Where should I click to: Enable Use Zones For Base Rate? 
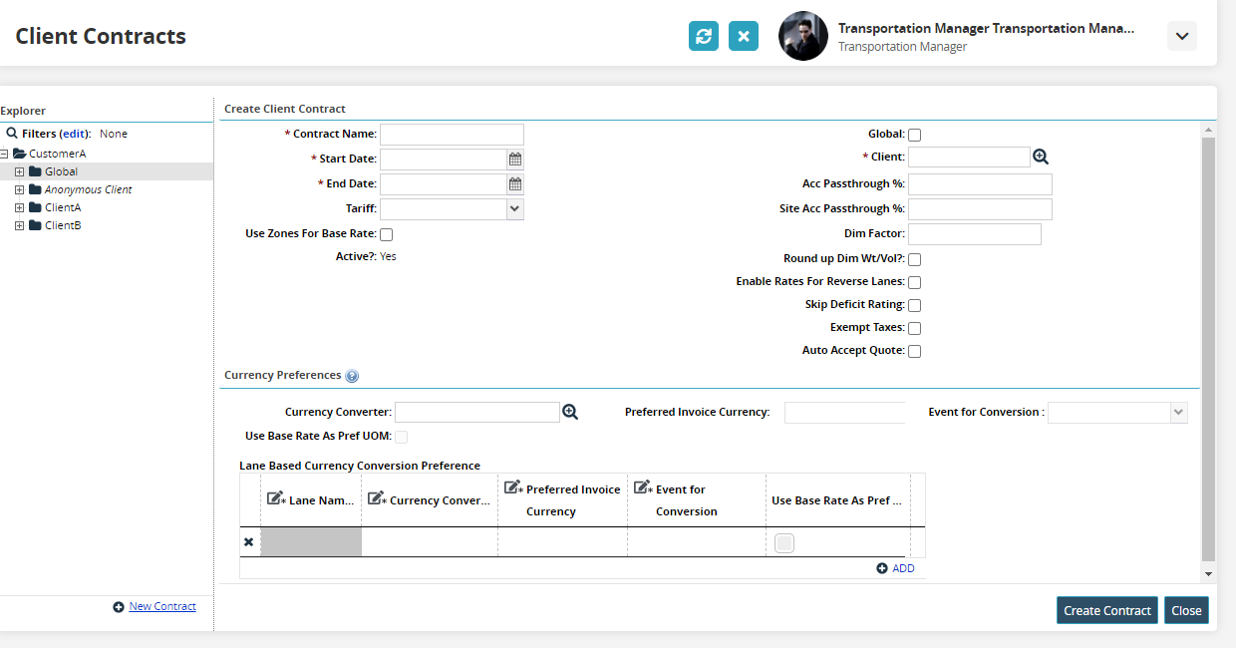387,234
